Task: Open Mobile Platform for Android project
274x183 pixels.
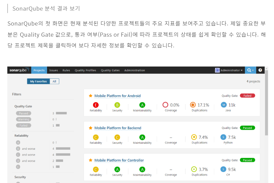Action: click(x=117, y=96)
